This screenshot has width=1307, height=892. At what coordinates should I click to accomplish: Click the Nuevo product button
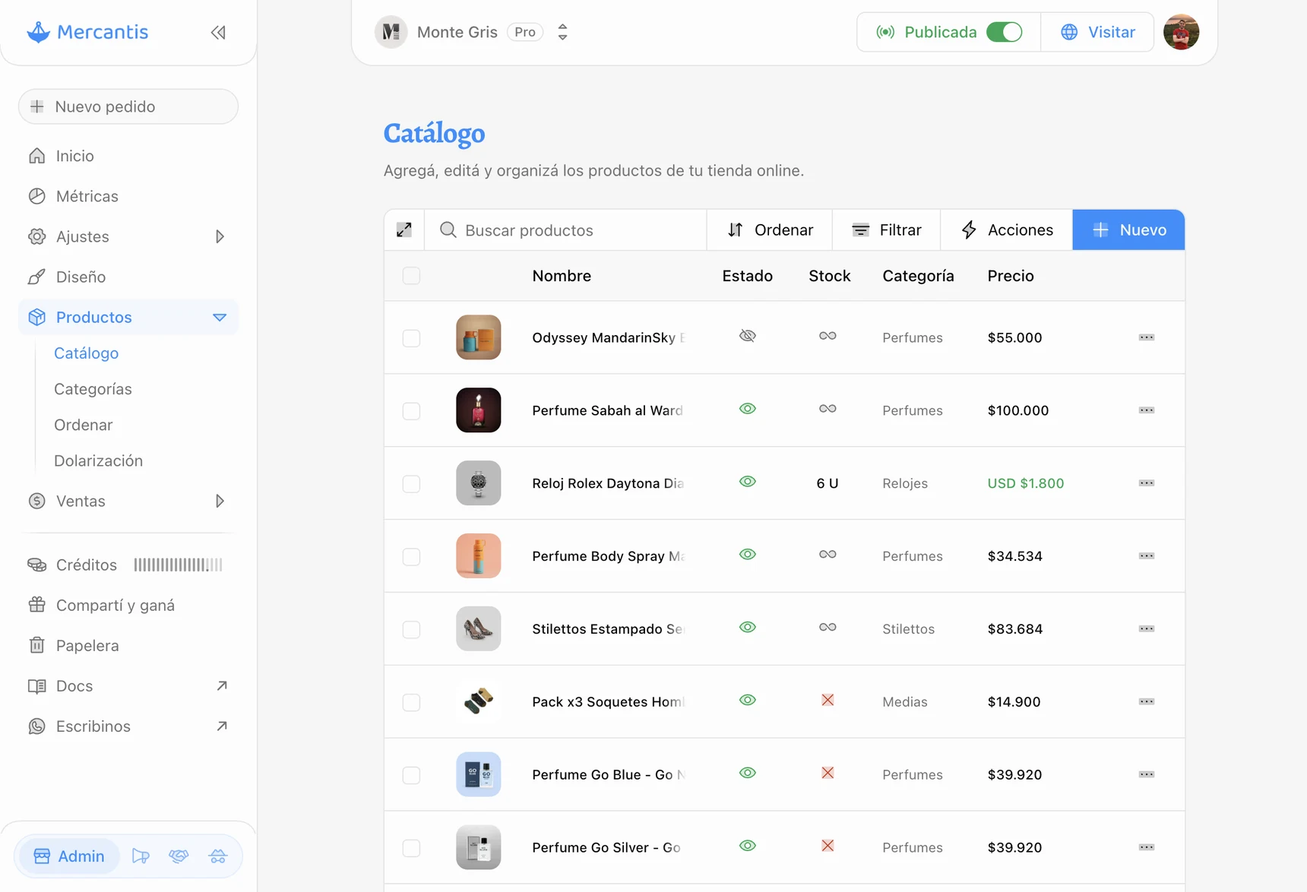point(1128,229)
